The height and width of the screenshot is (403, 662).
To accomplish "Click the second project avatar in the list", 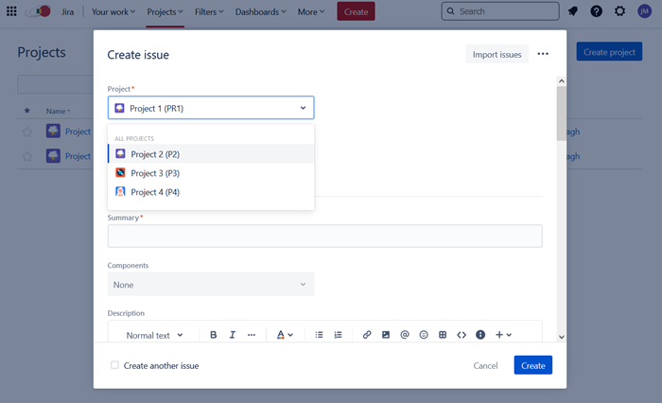I will pyautogui.click(x=53, y=156).
